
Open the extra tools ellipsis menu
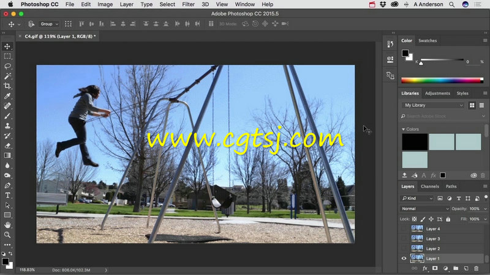(x=7, y=245)
